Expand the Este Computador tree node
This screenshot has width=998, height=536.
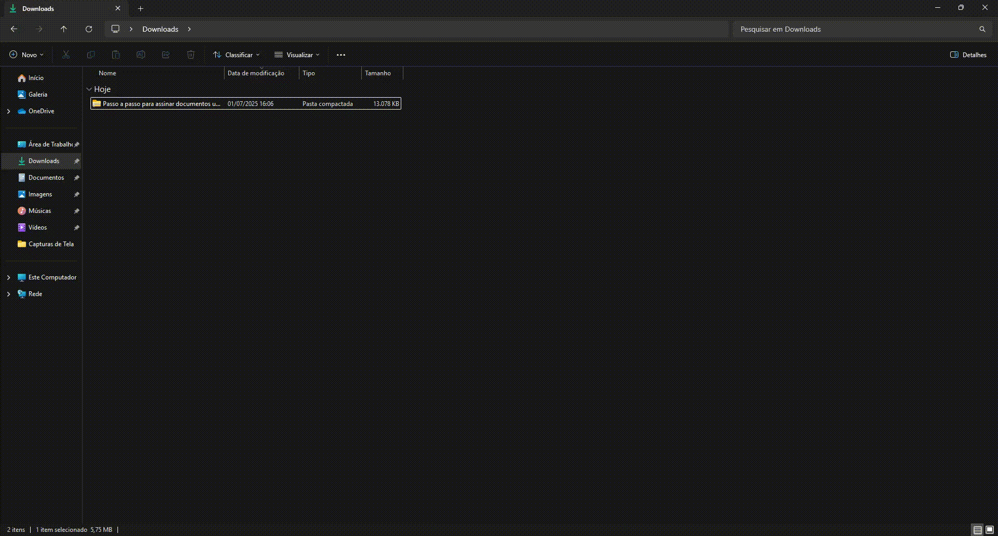[x=8, y=277]
